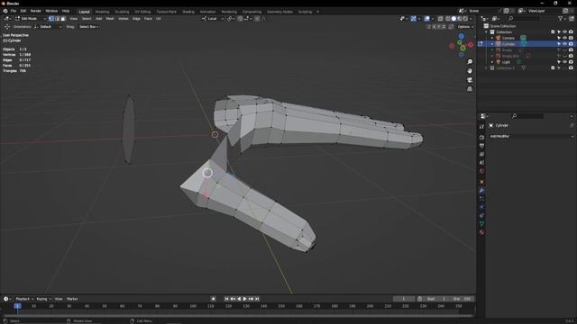
Task: Click the blue Z axis gizmo ball
Action: pos(461,36)
